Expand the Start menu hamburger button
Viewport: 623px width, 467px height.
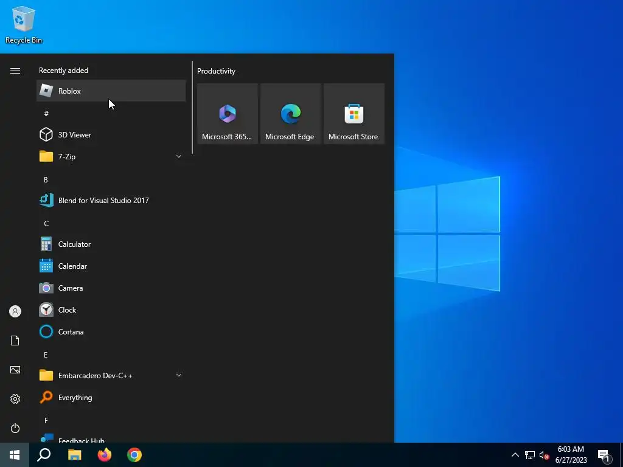tap(15, 71)
